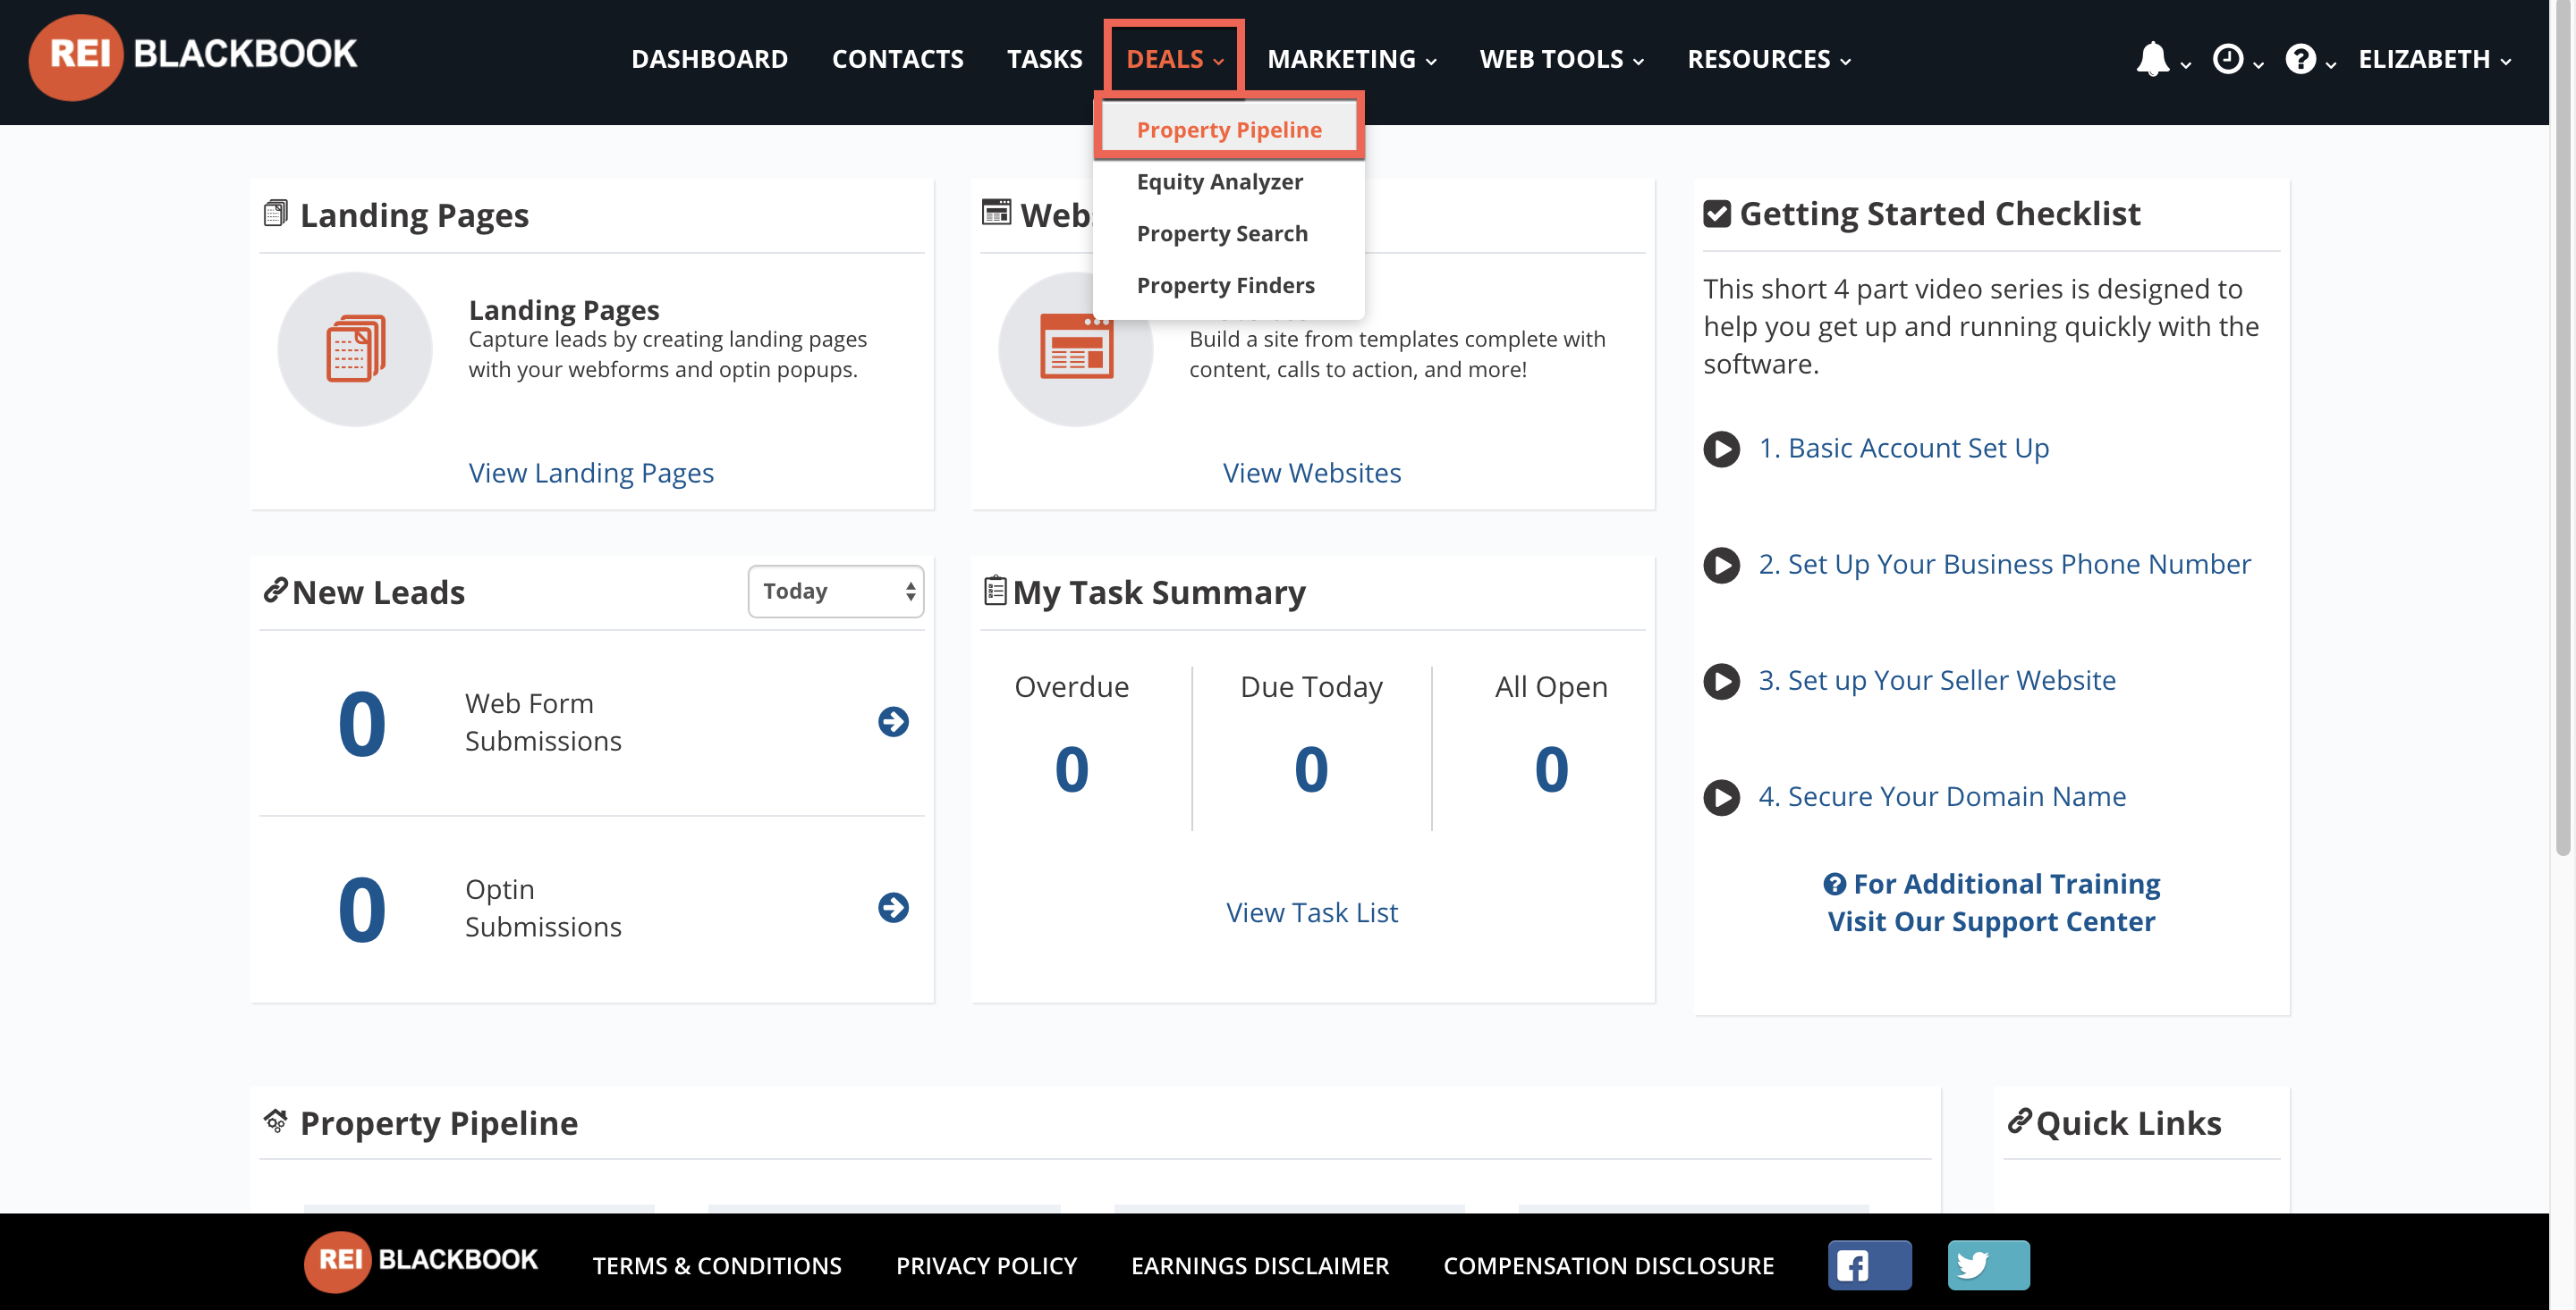Expand the Web Tools menu
Screen dimensions: 2576x1310
tap(1561, 59)
